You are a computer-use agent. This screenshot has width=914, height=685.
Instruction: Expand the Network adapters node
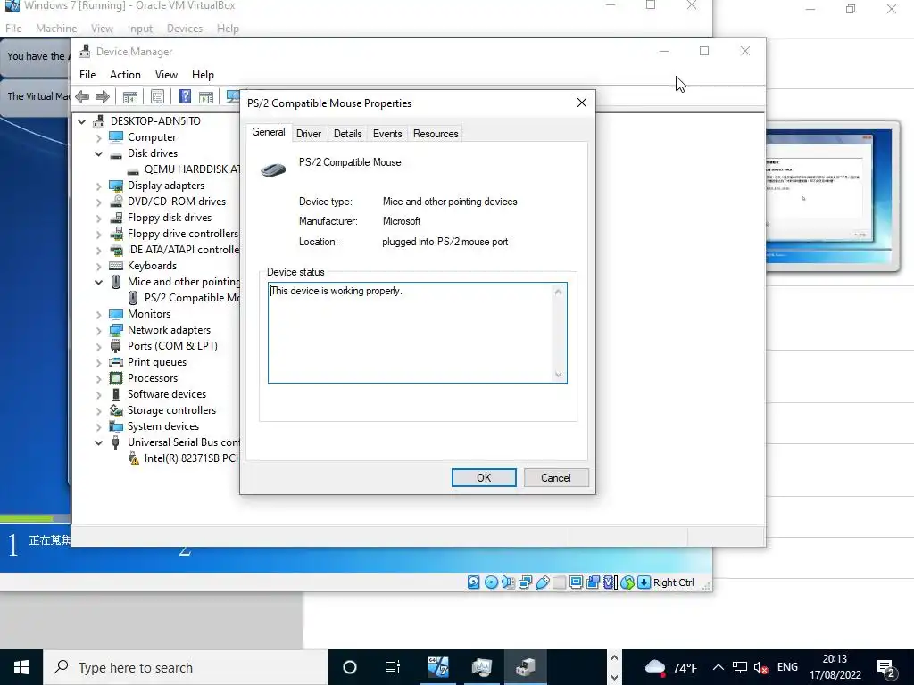coord(98,330)
